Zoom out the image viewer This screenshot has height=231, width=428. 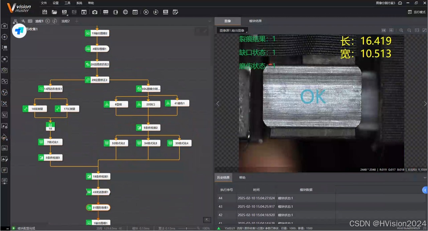coord(409,30)
